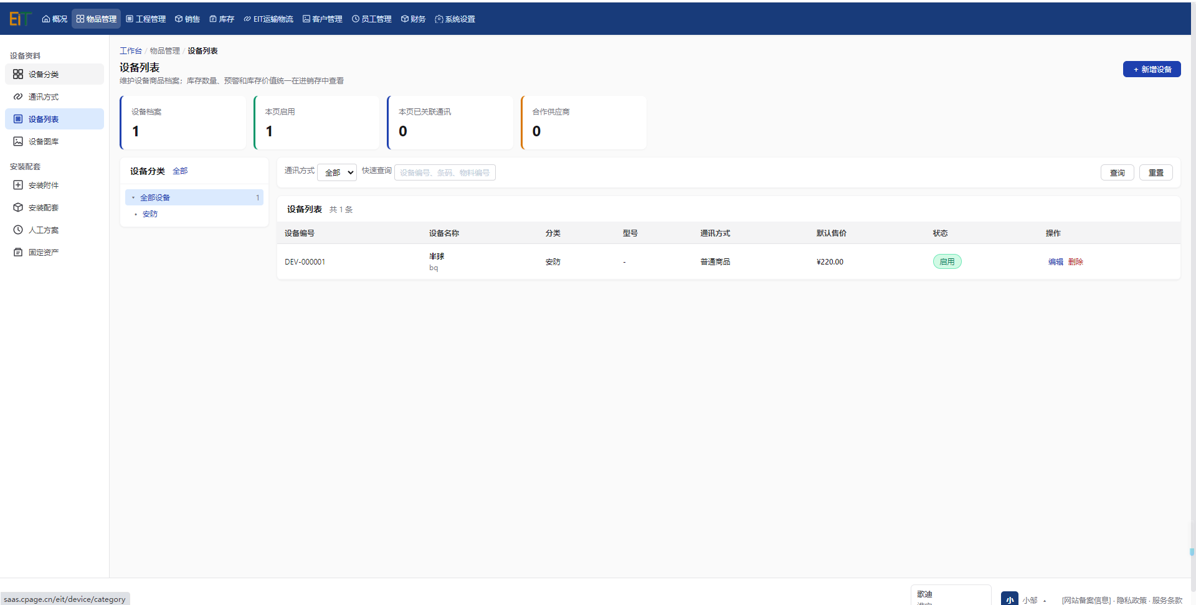Click the 设备编号 column header

point(300,233)
